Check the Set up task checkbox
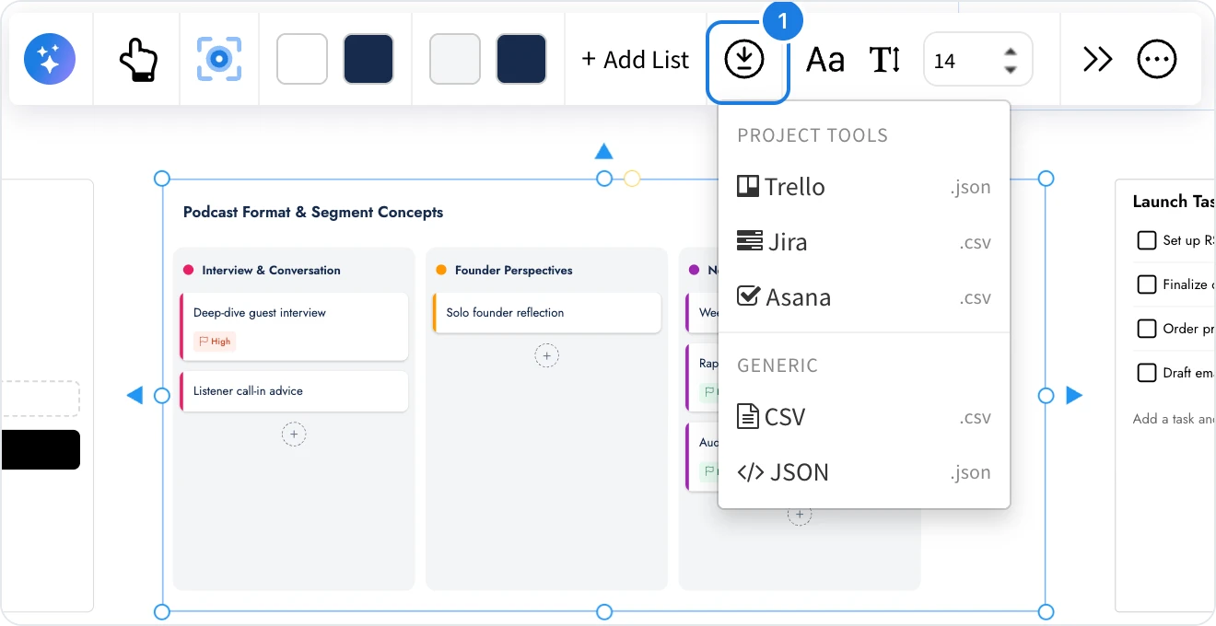 coord(1147,240)
